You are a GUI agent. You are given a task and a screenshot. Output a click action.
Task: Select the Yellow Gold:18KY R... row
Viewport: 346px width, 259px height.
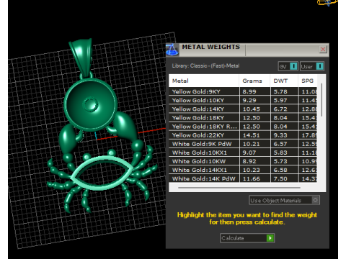[243, 127]
